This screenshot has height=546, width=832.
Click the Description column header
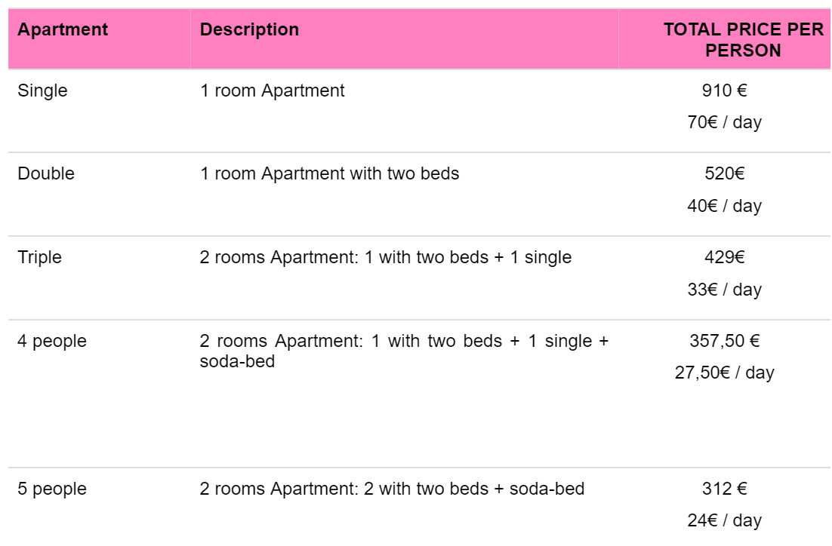coord(249,30)
